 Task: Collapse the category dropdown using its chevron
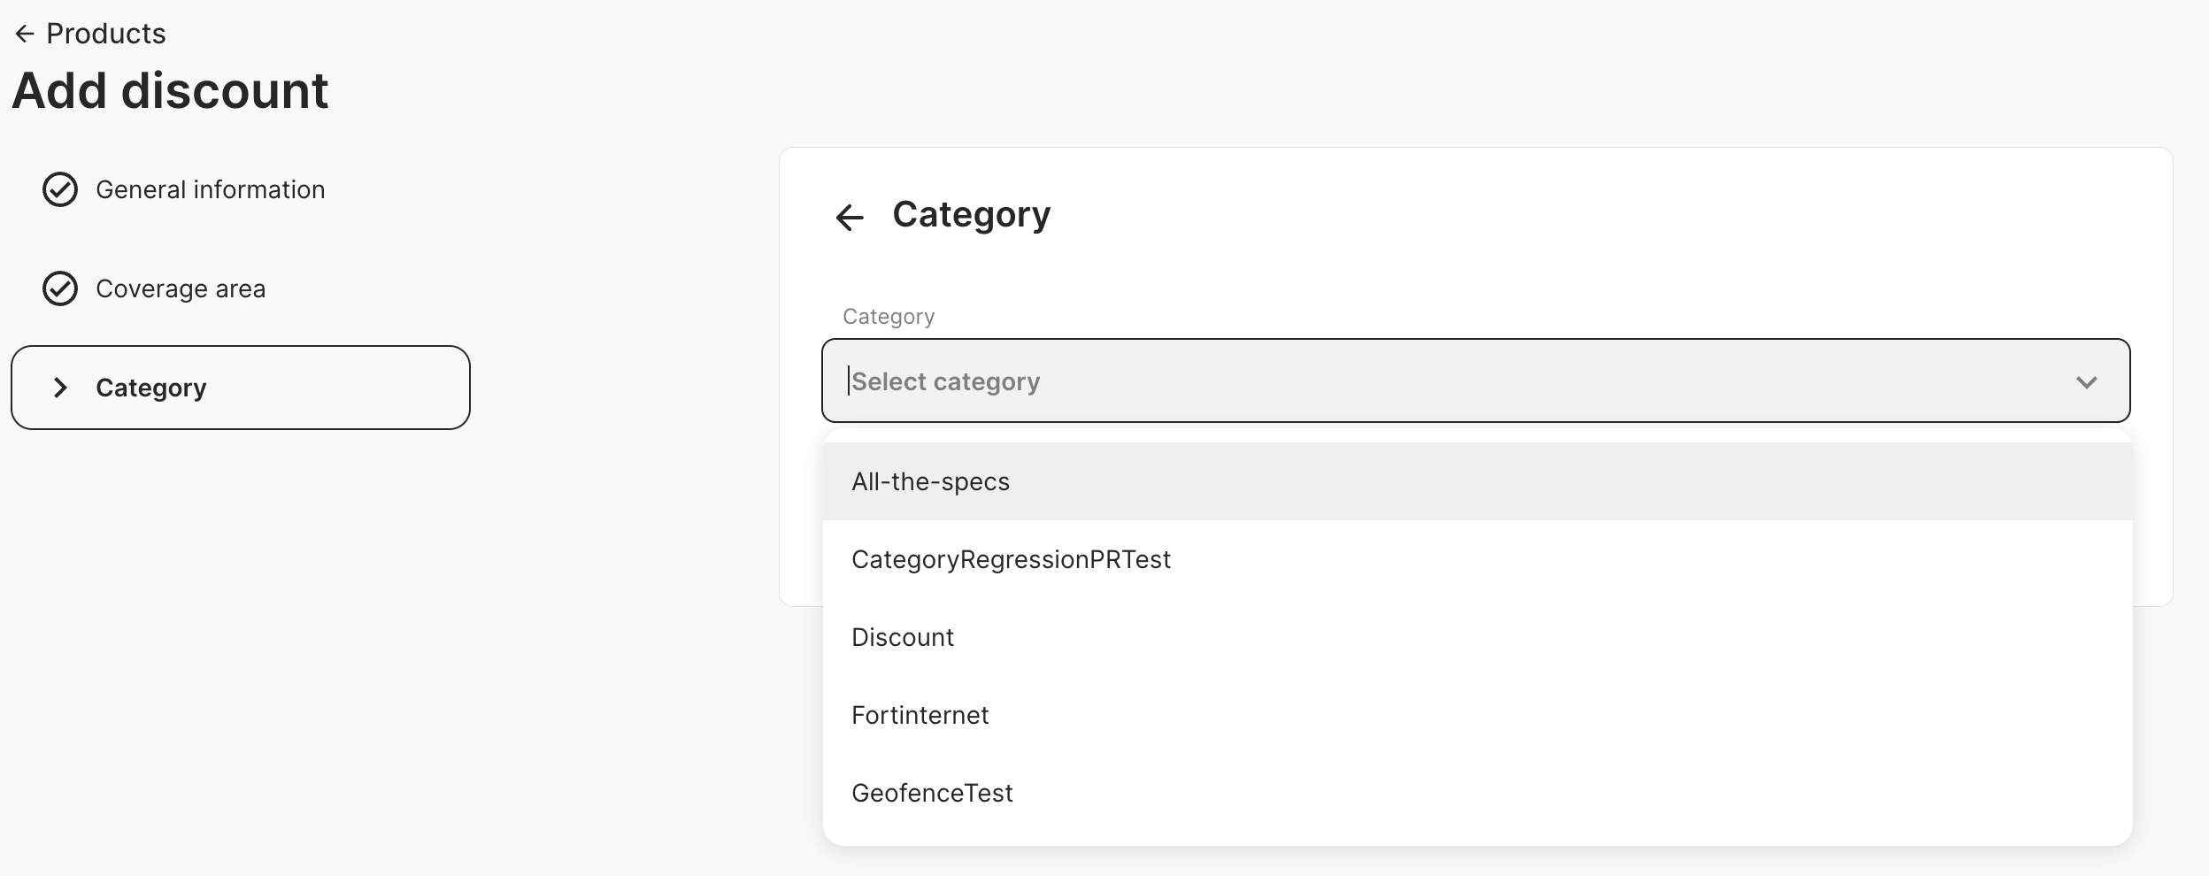2086,382
